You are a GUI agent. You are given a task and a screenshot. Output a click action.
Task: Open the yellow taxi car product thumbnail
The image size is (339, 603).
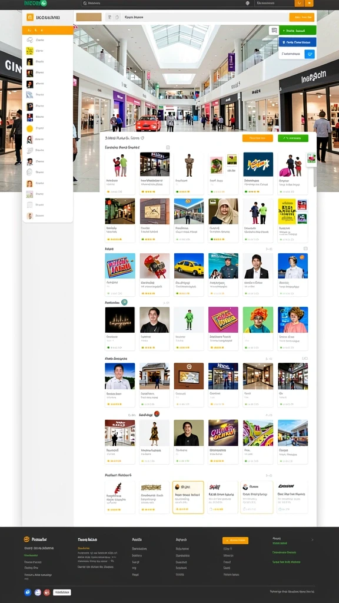coord(189,266)
